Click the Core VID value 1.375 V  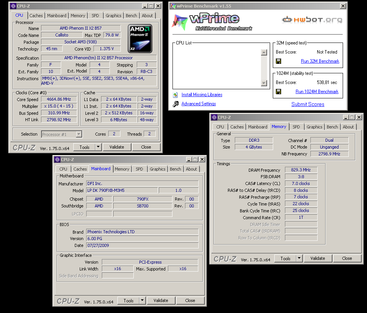(x=107, y=49)
